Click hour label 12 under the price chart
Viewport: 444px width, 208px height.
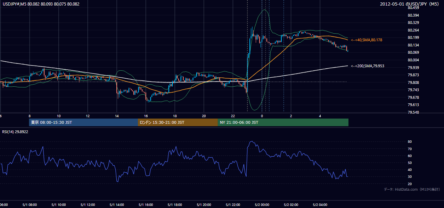pyautogui.click(x=88, y=116)
